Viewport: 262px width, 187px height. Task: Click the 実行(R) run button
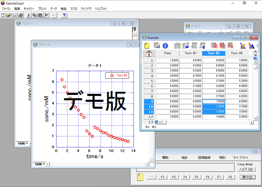click(x=247, y=177)
